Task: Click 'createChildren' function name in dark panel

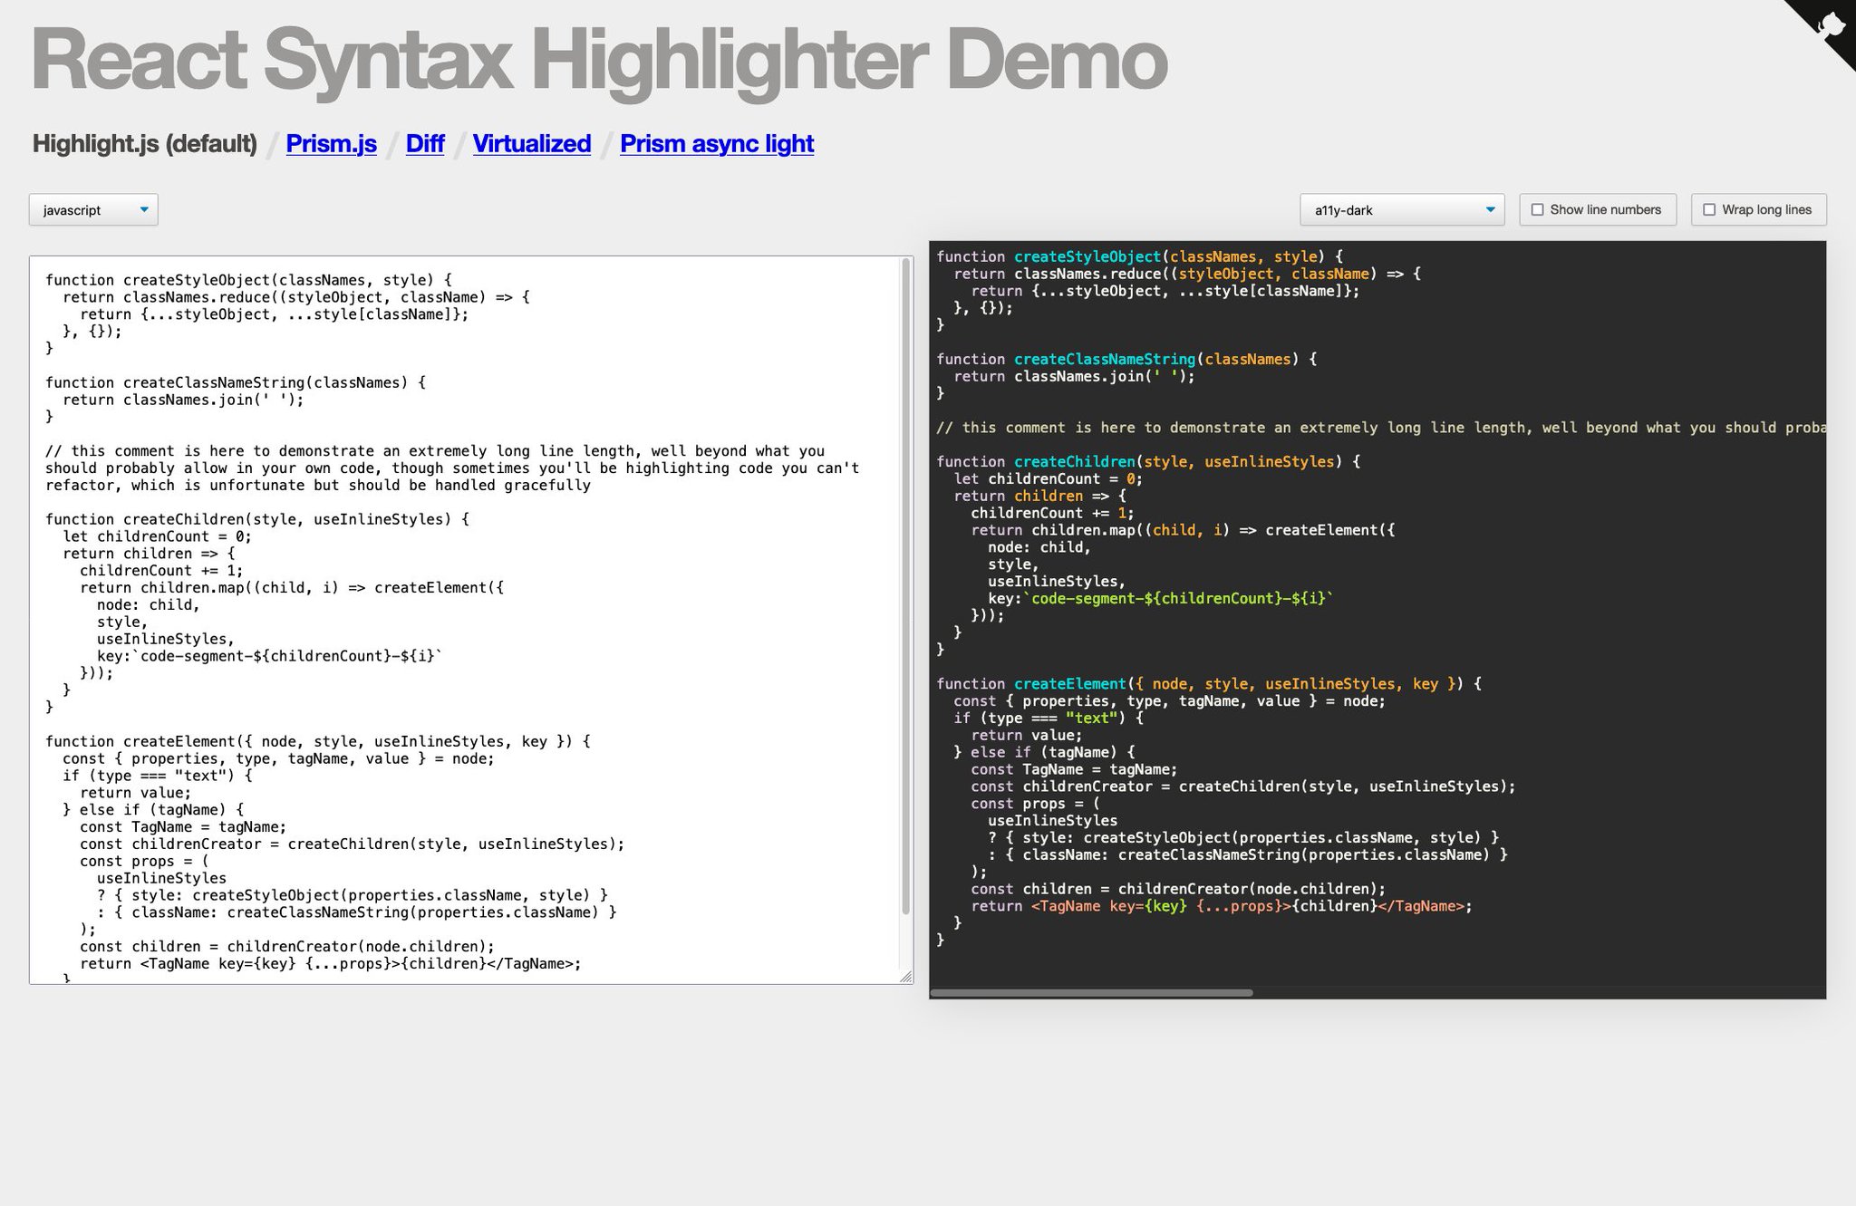Action: (1074, 461)
